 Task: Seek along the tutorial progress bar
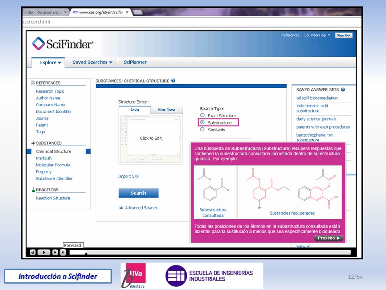[x=210, y=252]
